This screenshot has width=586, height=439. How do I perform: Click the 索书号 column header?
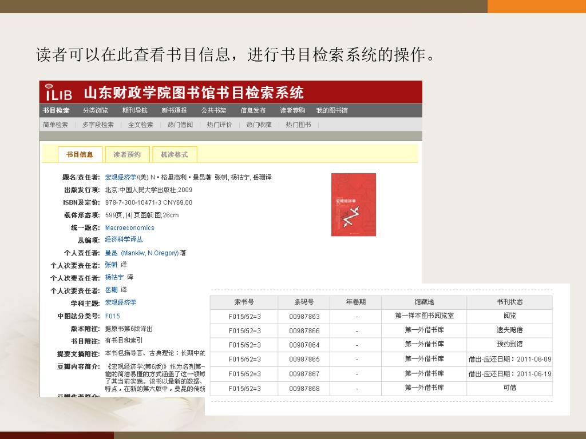coord(244,302)
